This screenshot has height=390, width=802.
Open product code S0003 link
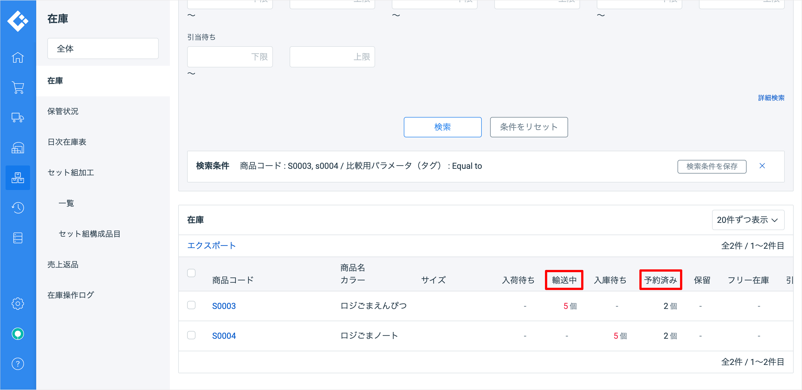point(224,306)
